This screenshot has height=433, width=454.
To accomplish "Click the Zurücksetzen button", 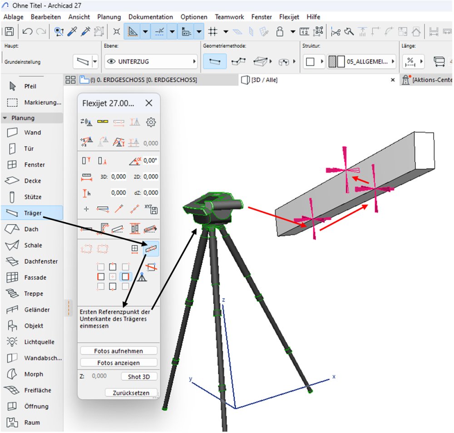I will click(x=131, y=393).
